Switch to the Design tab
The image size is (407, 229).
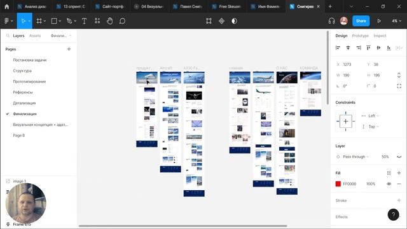point(341,36)
